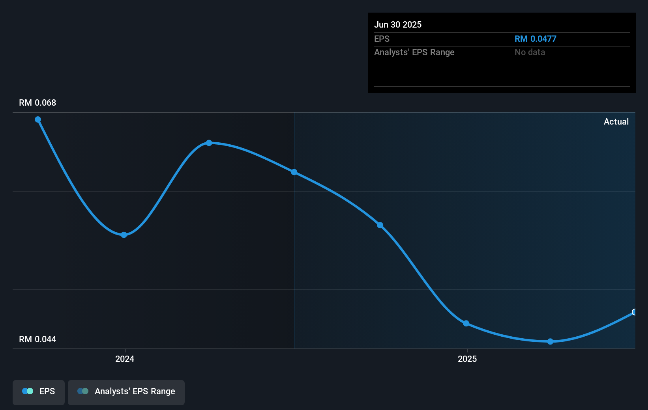This screenshot has height=410, width=648.
Task: Click the Analysts' EPS Range legend dots
Action: (x=83, y=391)
